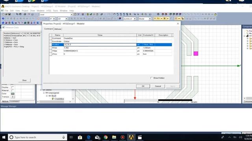Click the XSize value cell

pyautogui.click(x=100, y=48)
